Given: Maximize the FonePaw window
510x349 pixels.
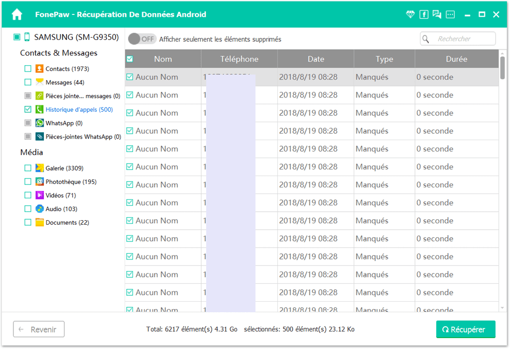Looking at the screenshot, I should click(482, 14).
